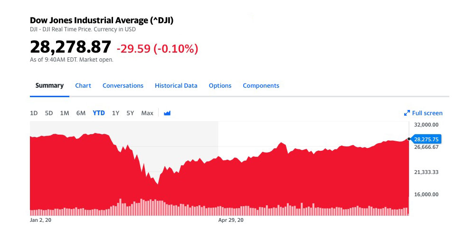The width and height of the screenshot is (475, 237).
Task: Click the chart type icon
Action: click(167, 113)
